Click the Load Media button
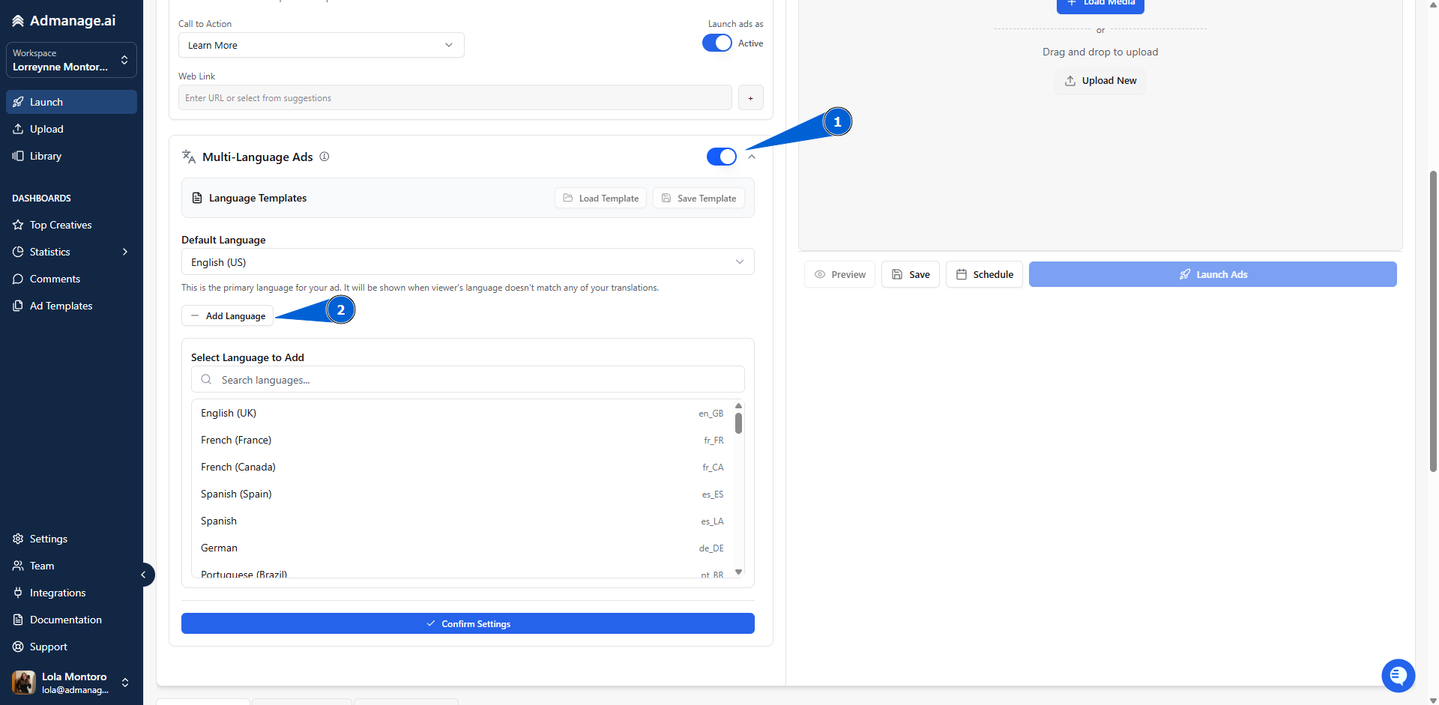The image size is (1439, 705). click(1100, 4)
